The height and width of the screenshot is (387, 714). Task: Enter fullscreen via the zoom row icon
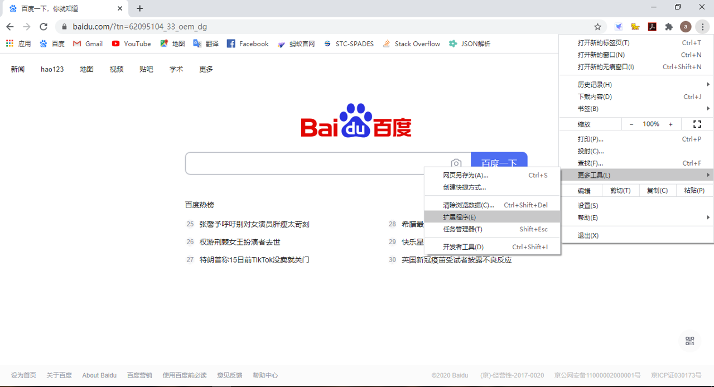click(697, 124)
